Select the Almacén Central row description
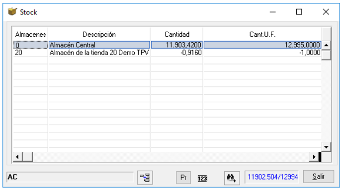Image resolution: width=342 pixels, height=191 pixels. pos(99,45)
